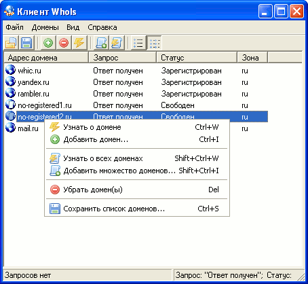308x284 pixels.
Task: Click the add multiple domains toolbar icon
Action: click(101, 43)
